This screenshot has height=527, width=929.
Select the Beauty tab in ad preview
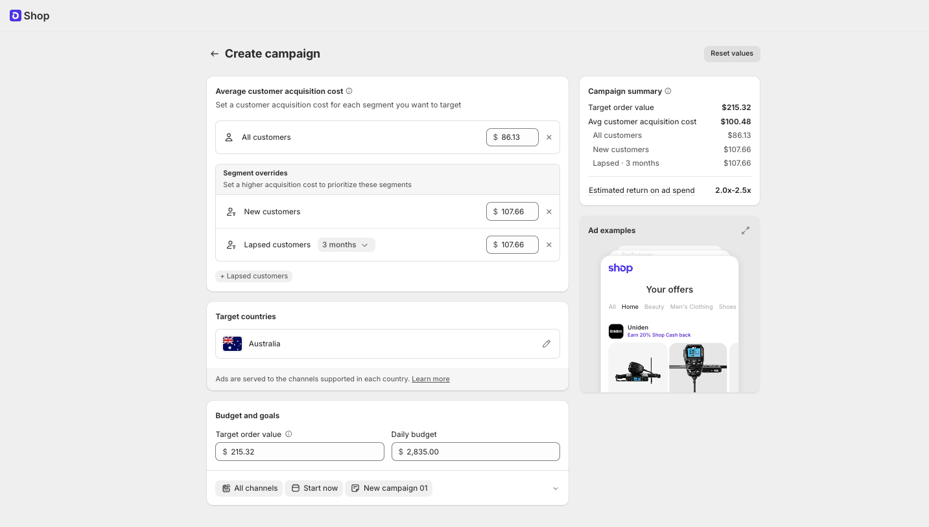click(x=654, y=307)
